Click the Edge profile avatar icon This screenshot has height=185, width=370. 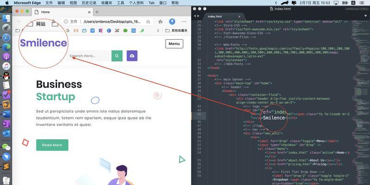coord(172,21)
